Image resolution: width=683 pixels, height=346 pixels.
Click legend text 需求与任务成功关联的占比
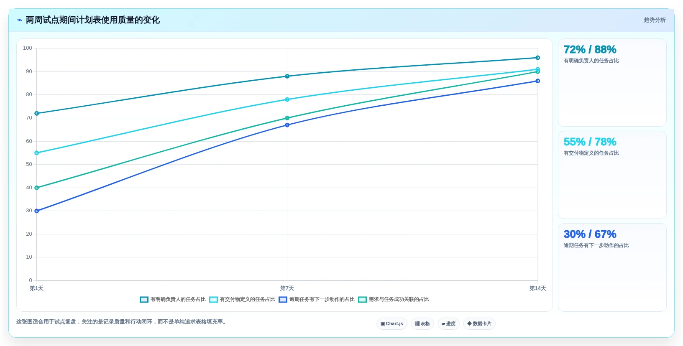(x=399, y=300)
